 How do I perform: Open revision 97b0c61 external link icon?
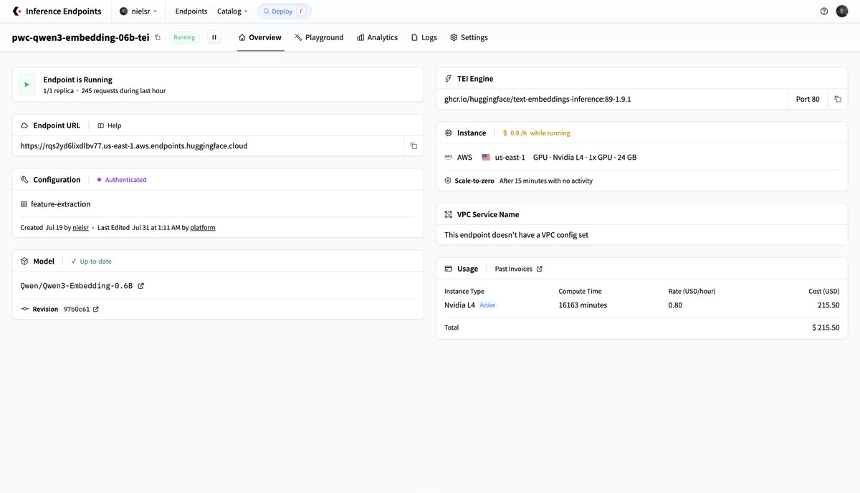96,310
